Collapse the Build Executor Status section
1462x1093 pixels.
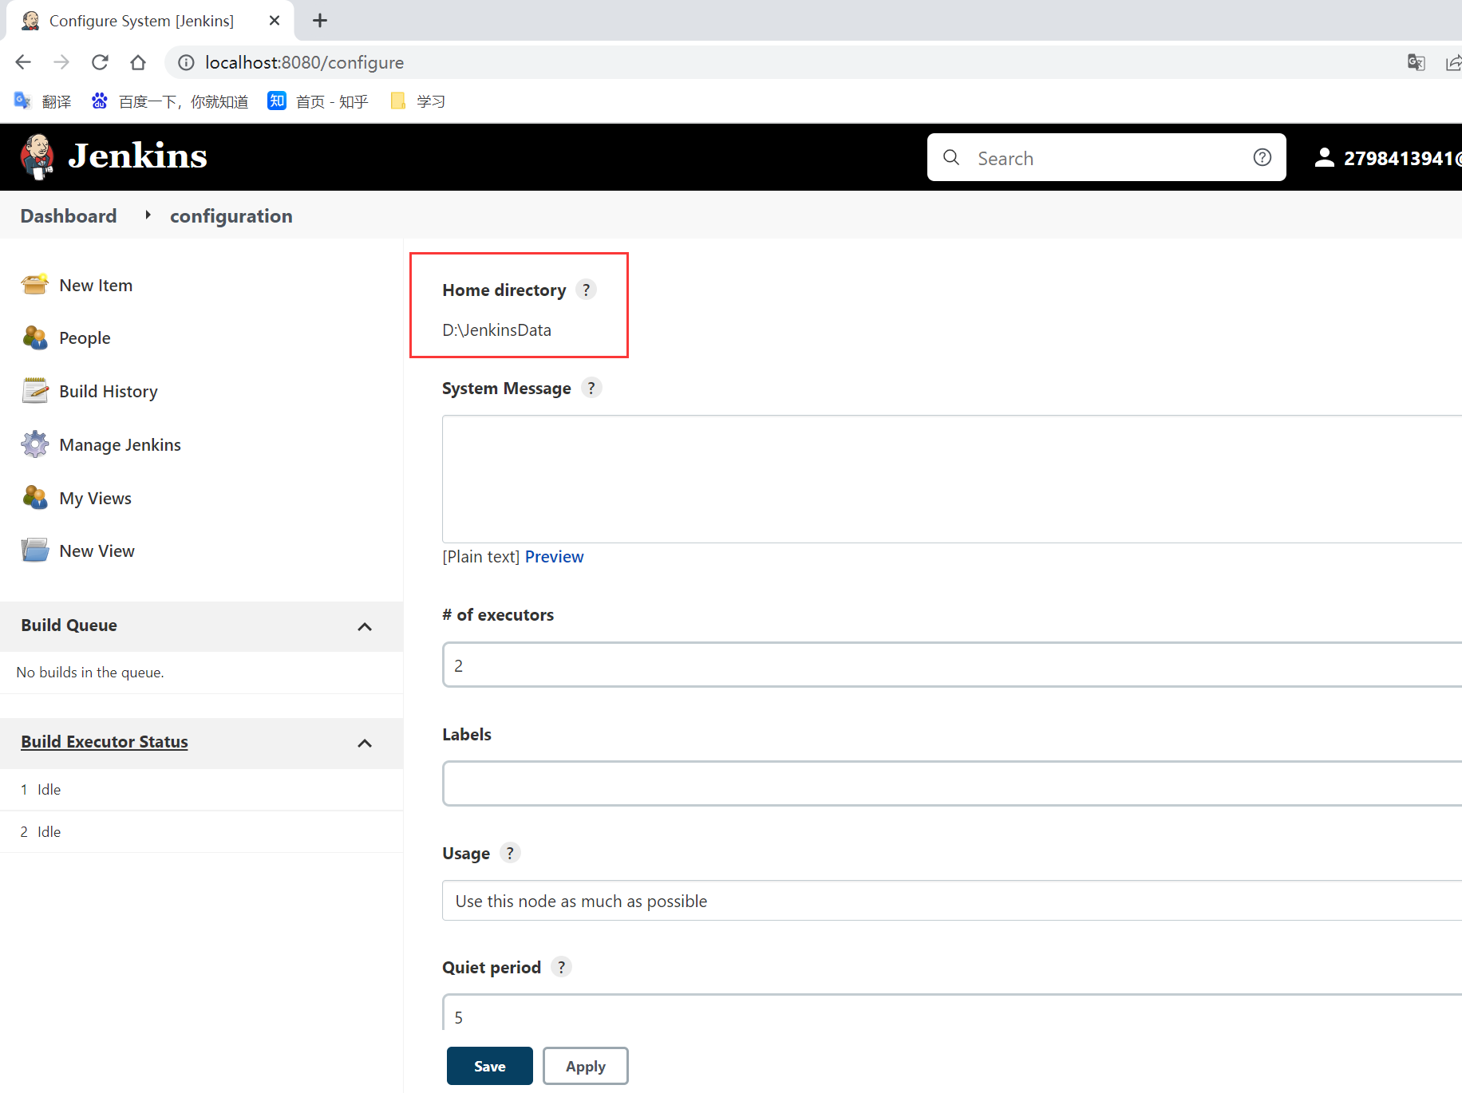click(365, 743)
